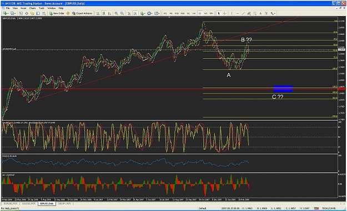Click the New Chart icon
Image resolution: width=347 pixels, height=211 pixels.
(x=5, y=13)
